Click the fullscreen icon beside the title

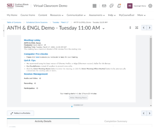137,28
